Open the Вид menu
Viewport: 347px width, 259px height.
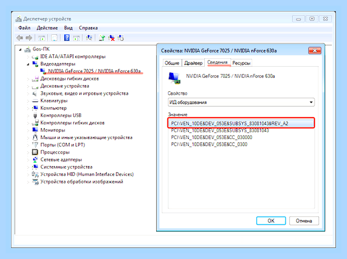pyautogui.click(x=68, y=28)
